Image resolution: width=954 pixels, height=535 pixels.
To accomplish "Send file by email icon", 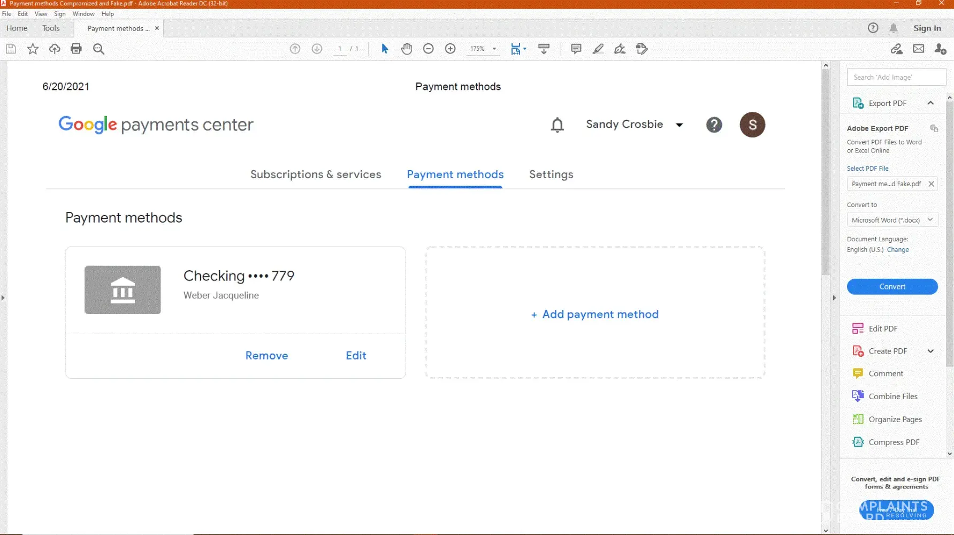I will pos(919,49).
